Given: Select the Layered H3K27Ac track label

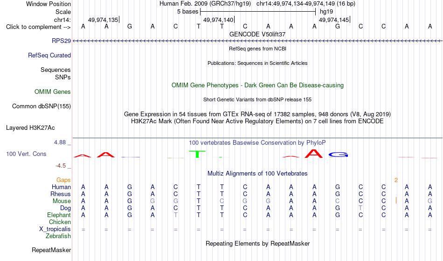Looking at the screenshot, I should 30,128.
